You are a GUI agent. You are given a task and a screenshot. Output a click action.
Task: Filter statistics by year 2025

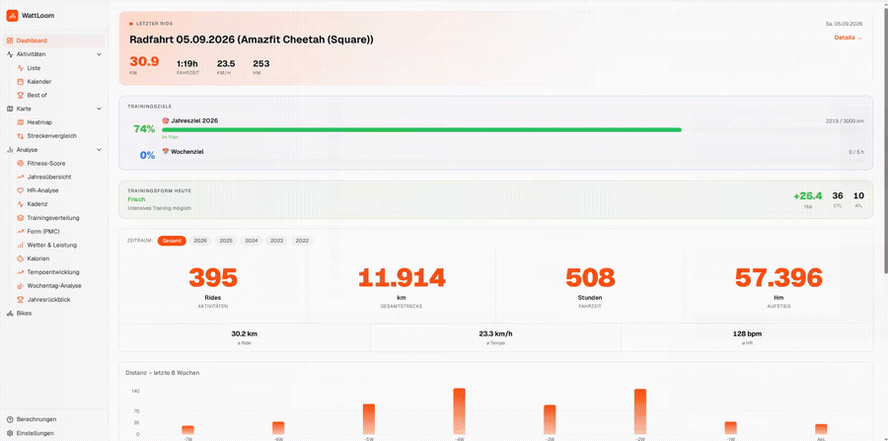[x=226, y=241]
